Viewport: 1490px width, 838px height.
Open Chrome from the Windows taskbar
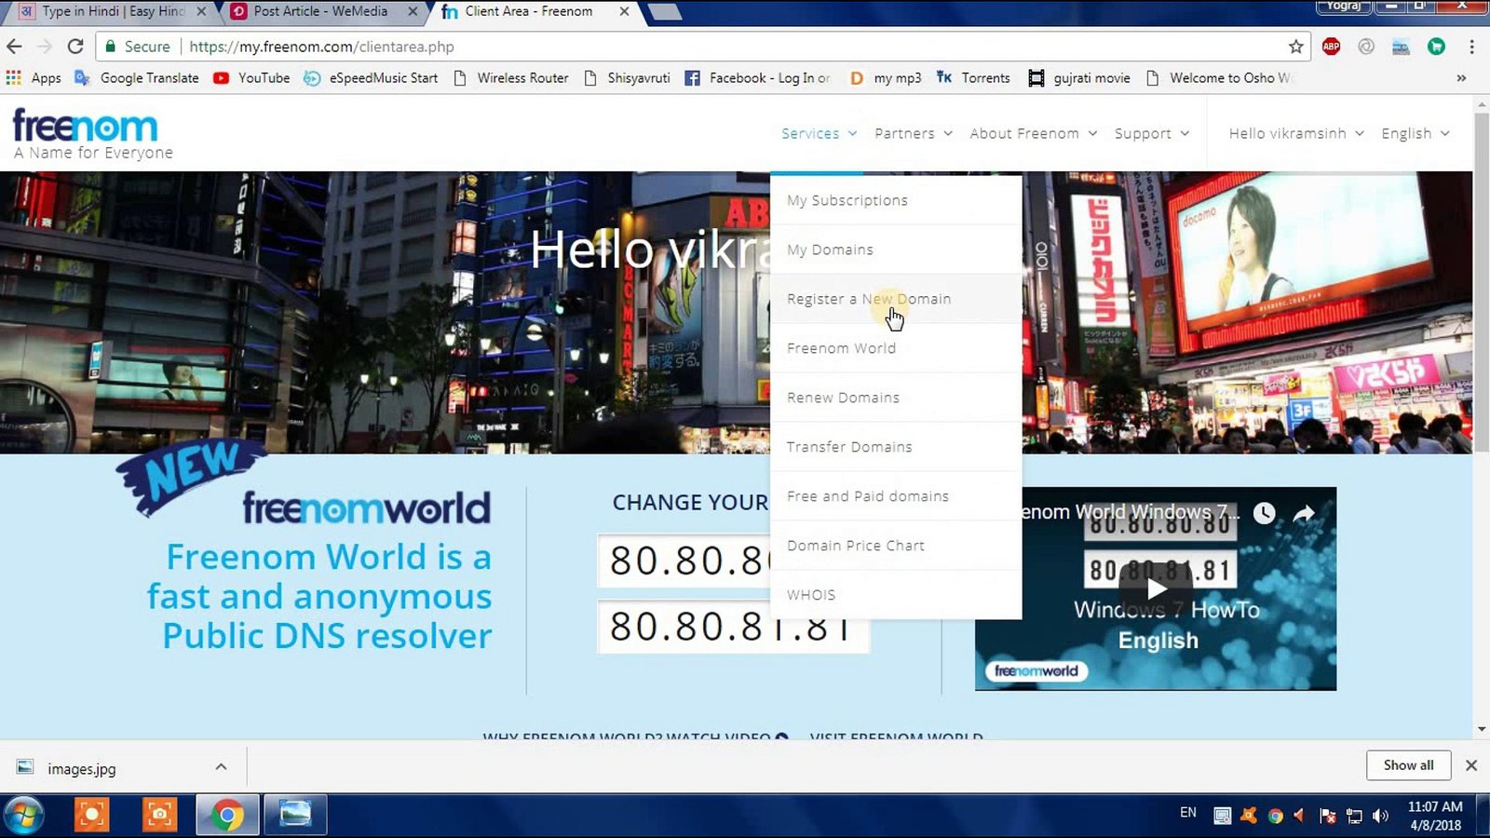point(226,816)
